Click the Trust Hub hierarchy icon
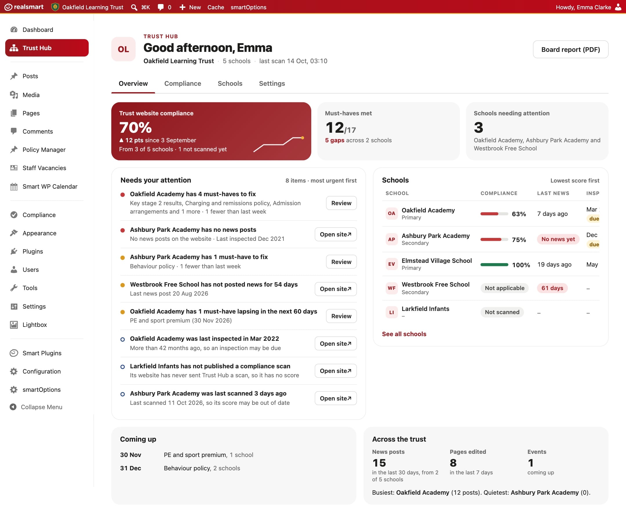The width and height of the screenshot is (626, 519). click(x=14, y=48)
